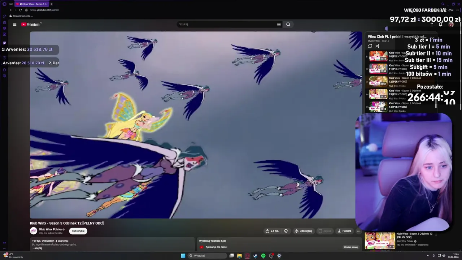Open Steam from the taskbar
The height and width of the screenshot is (260, 462).
pos(255,256)
